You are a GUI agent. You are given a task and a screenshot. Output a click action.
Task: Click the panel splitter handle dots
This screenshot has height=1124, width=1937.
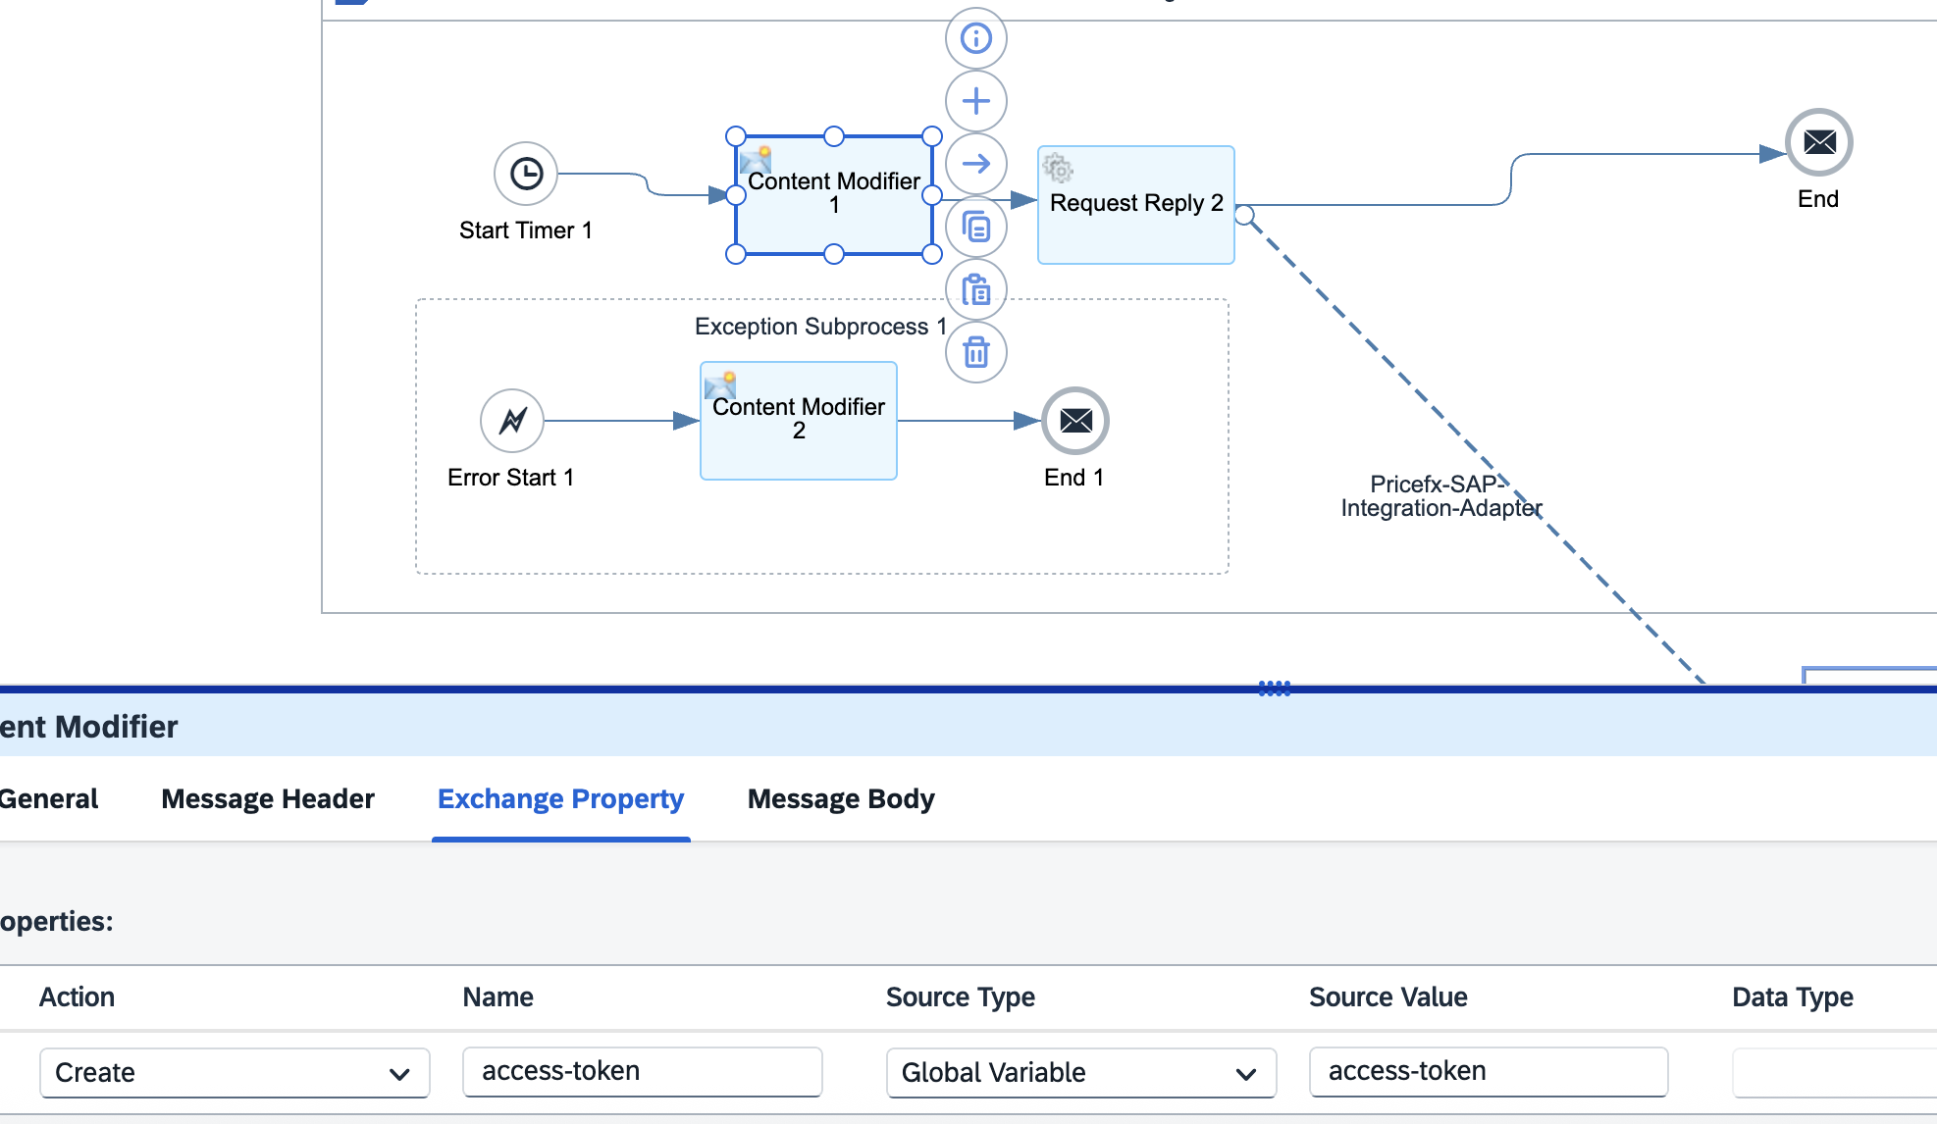click(1275, 688)
